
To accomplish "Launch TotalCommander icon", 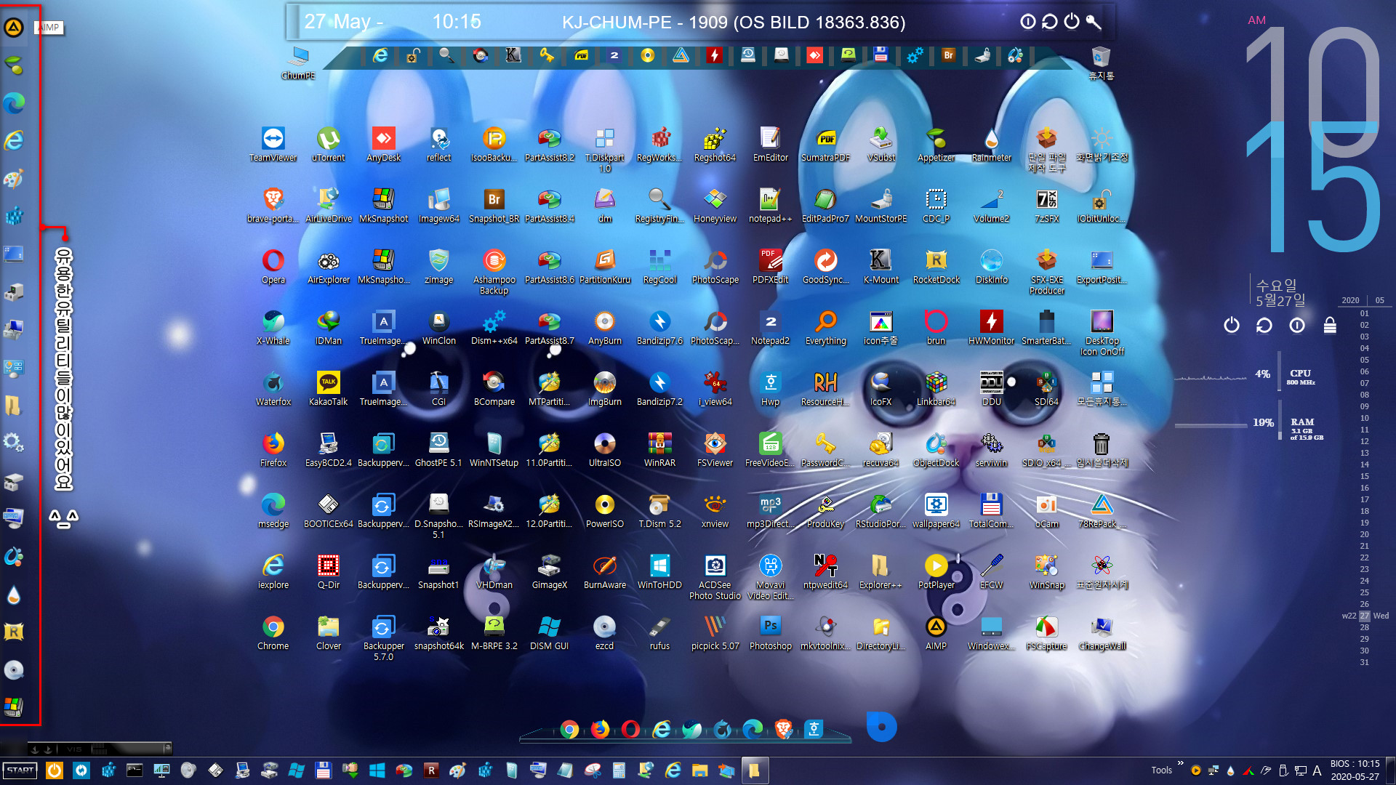I will (x=992, y=510).
